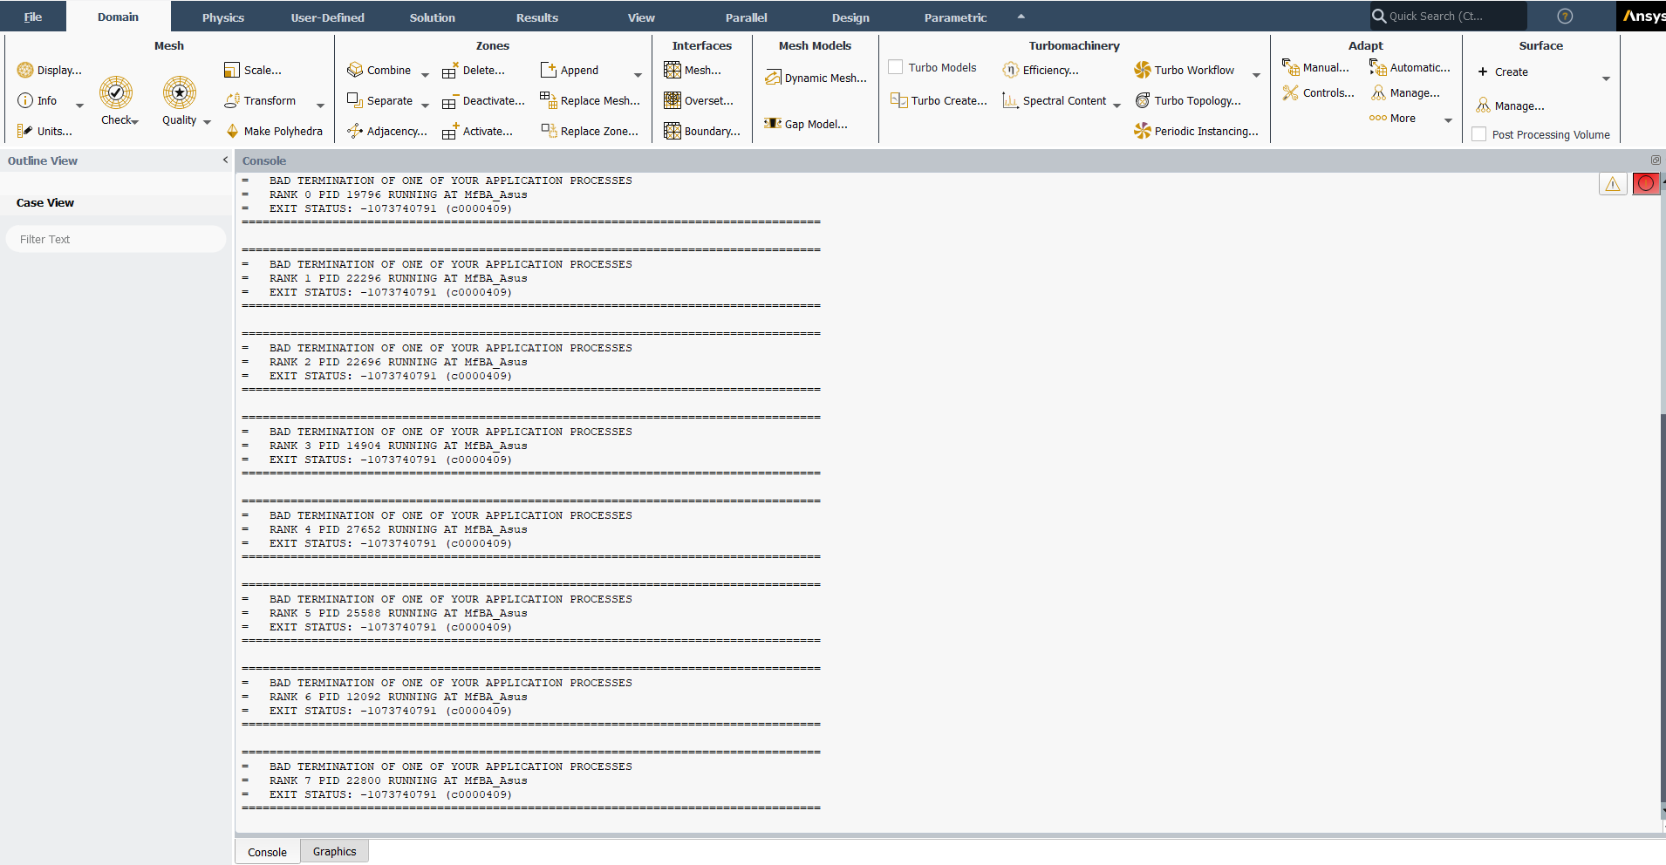The width and height of the screenshot is (1666, 865).
Task: Focus the Quick Search field
Action: click(x=1448, y=16)
